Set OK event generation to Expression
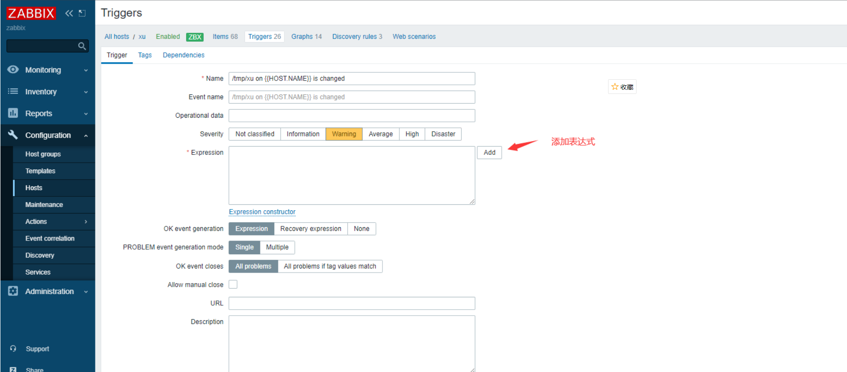The width and height of the screenshot is (847, 372). 251,229
